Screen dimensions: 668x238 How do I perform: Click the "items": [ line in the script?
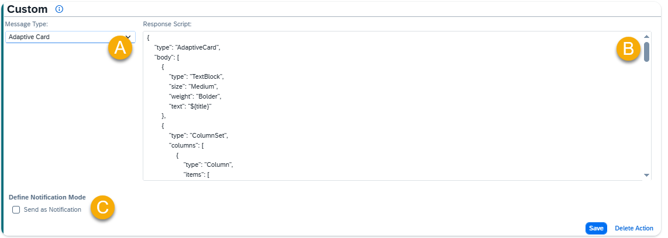click(197, 174)
